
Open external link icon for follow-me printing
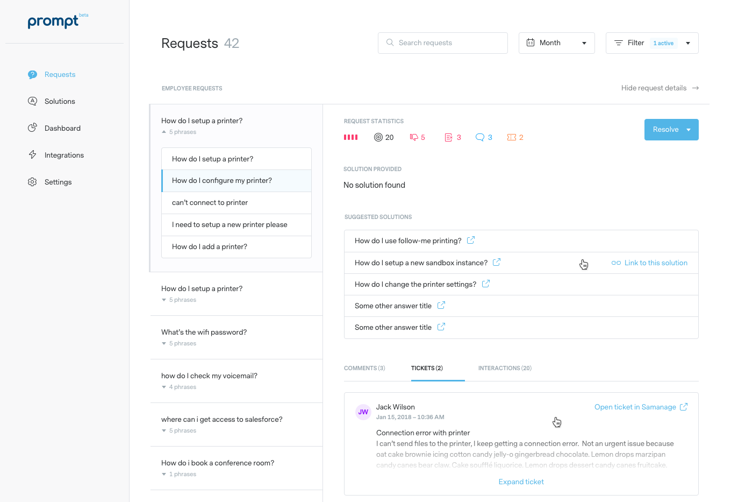click(470, 241)
